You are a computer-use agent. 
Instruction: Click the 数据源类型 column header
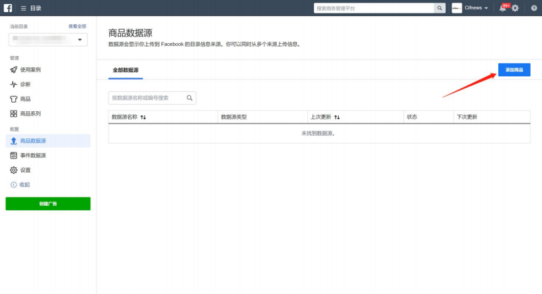click(x=234, y=117)
